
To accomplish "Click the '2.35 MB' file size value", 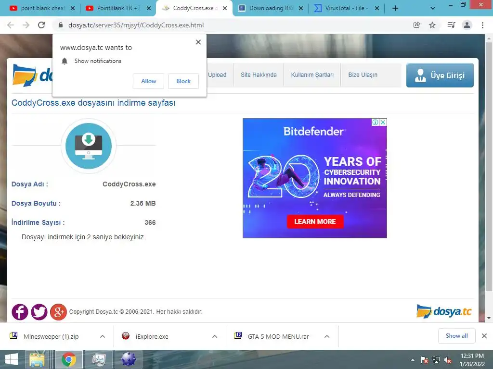I will coord(143,203).
